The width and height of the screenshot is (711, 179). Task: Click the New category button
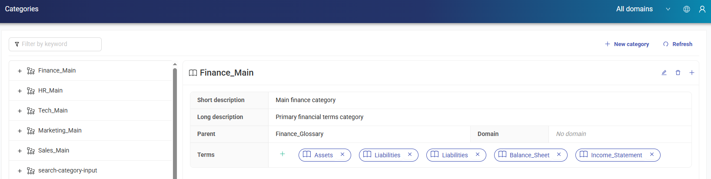pyautogui.click(x=627, y=44)
